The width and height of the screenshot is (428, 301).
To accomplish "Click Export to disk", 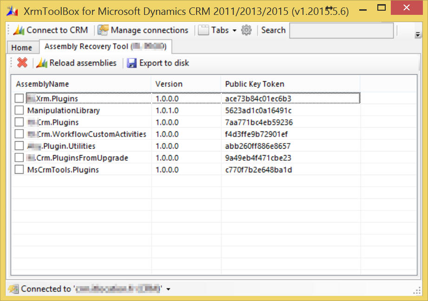I will click(158, 63).
